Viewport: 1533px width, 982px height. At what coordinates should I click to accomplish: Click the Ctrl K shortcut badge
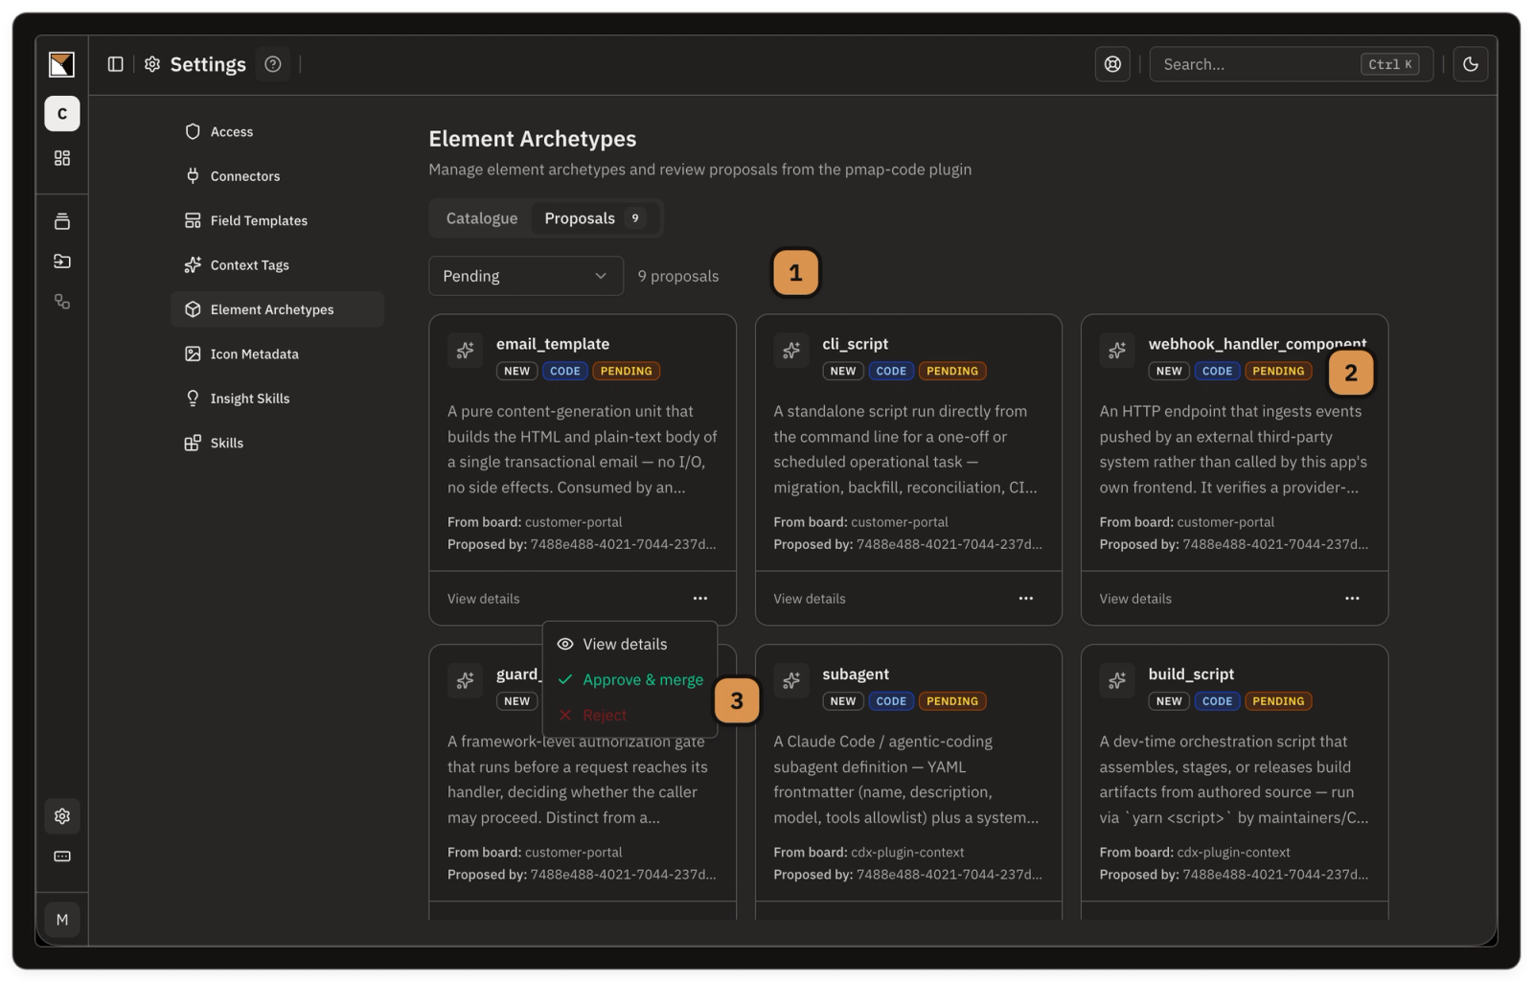(x=1389, y=64)
